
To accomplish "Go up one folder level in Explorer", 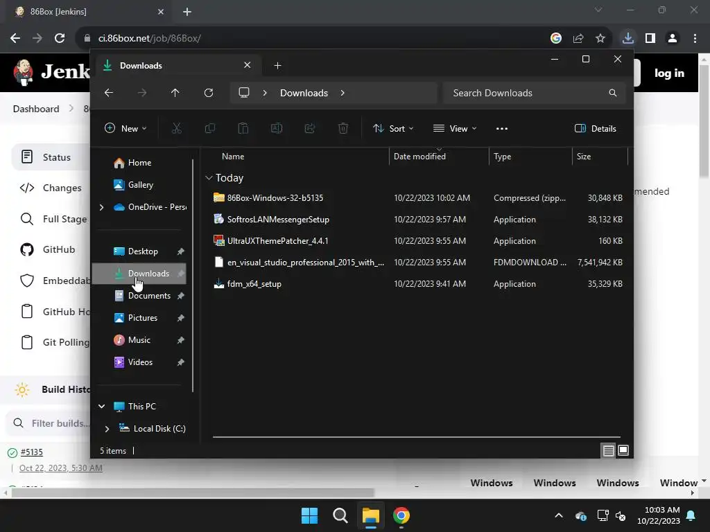I will pos(175,93).
